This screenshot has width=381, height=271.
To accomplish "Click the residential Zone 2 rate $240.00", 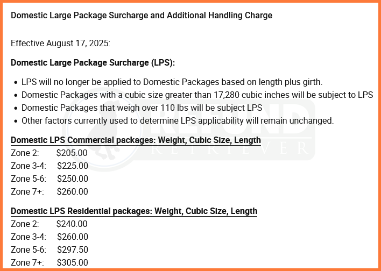I will pyautogui.click(x=72, y=224).
